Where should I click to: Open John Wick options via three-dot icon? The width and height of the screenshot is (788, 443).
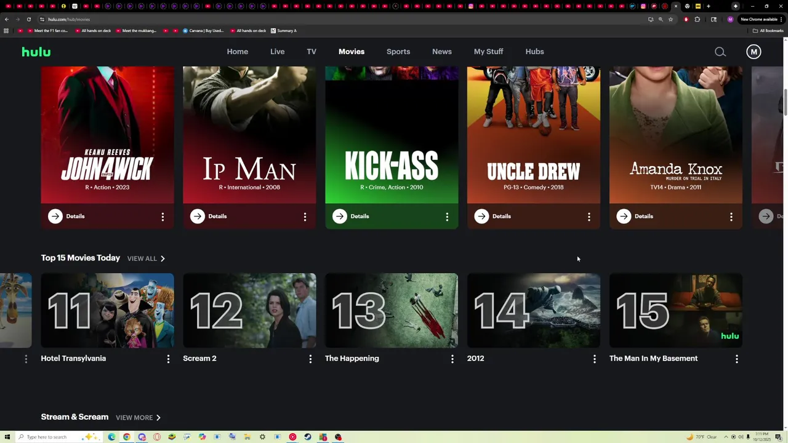163,217
